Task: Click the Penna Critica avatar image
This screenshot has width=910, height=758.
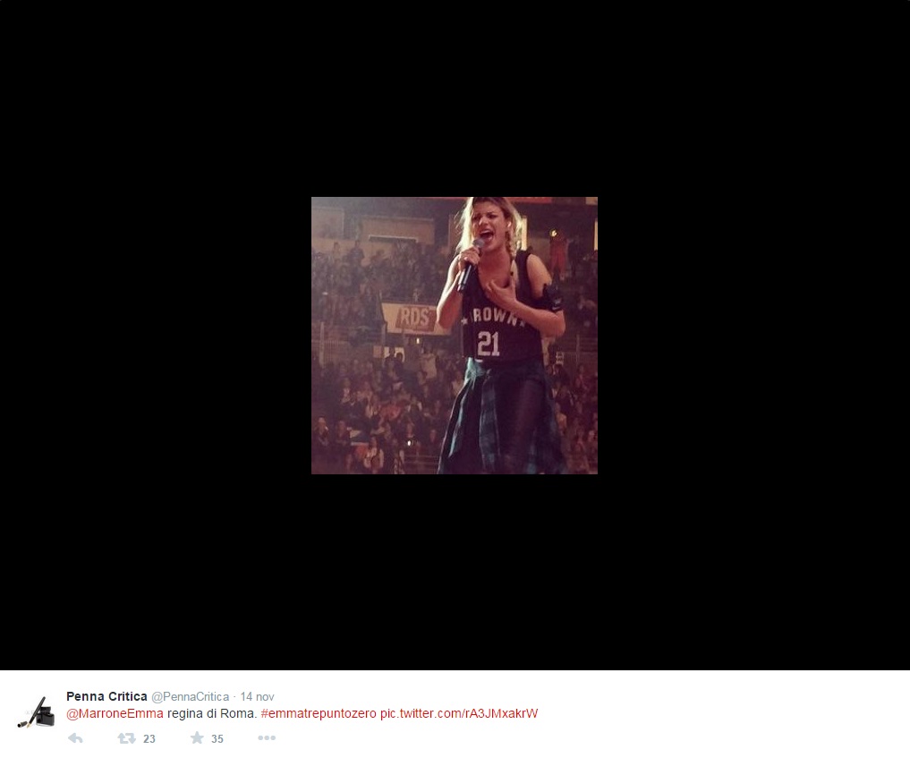Action: click(37, 711)
